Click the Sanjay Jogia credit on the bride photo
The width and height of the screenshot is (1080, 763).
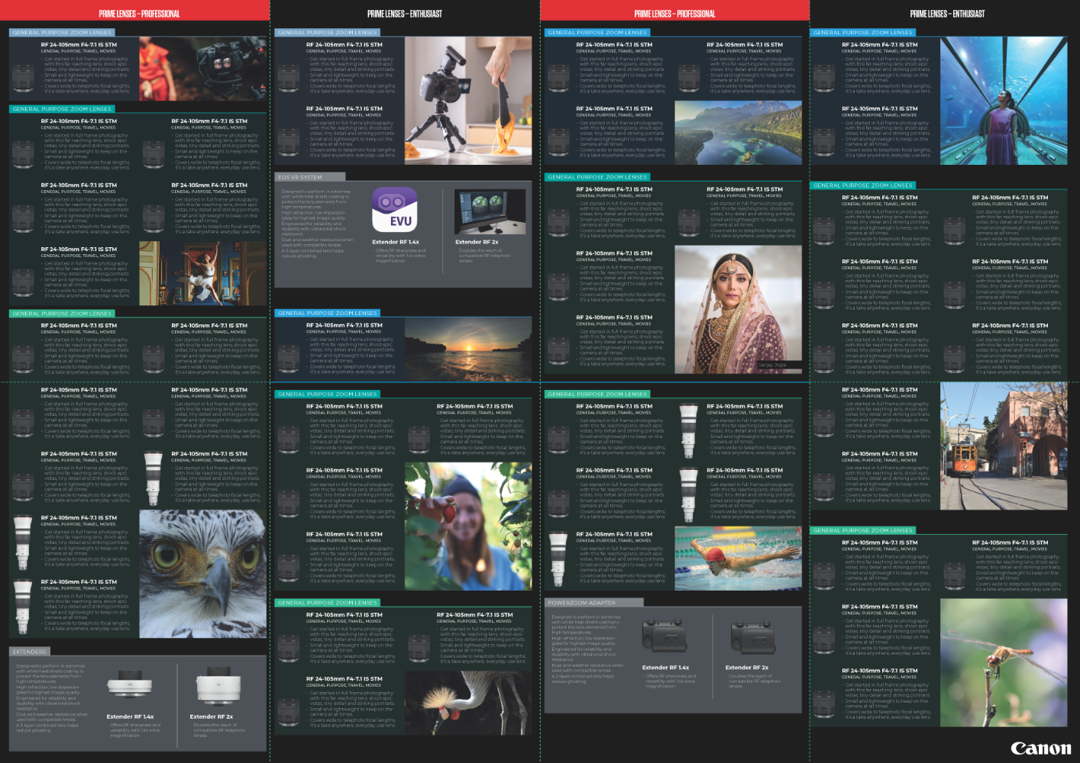[772, 365]
